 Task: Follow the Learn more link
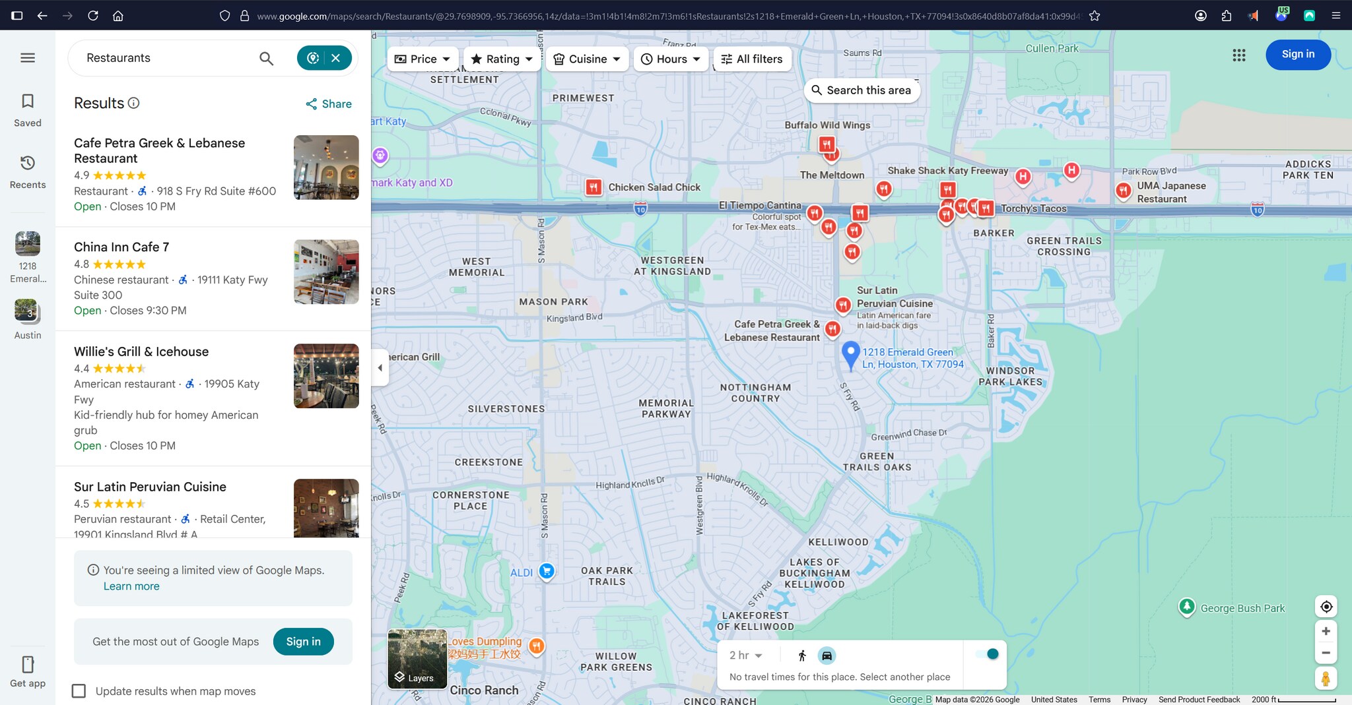131,586
